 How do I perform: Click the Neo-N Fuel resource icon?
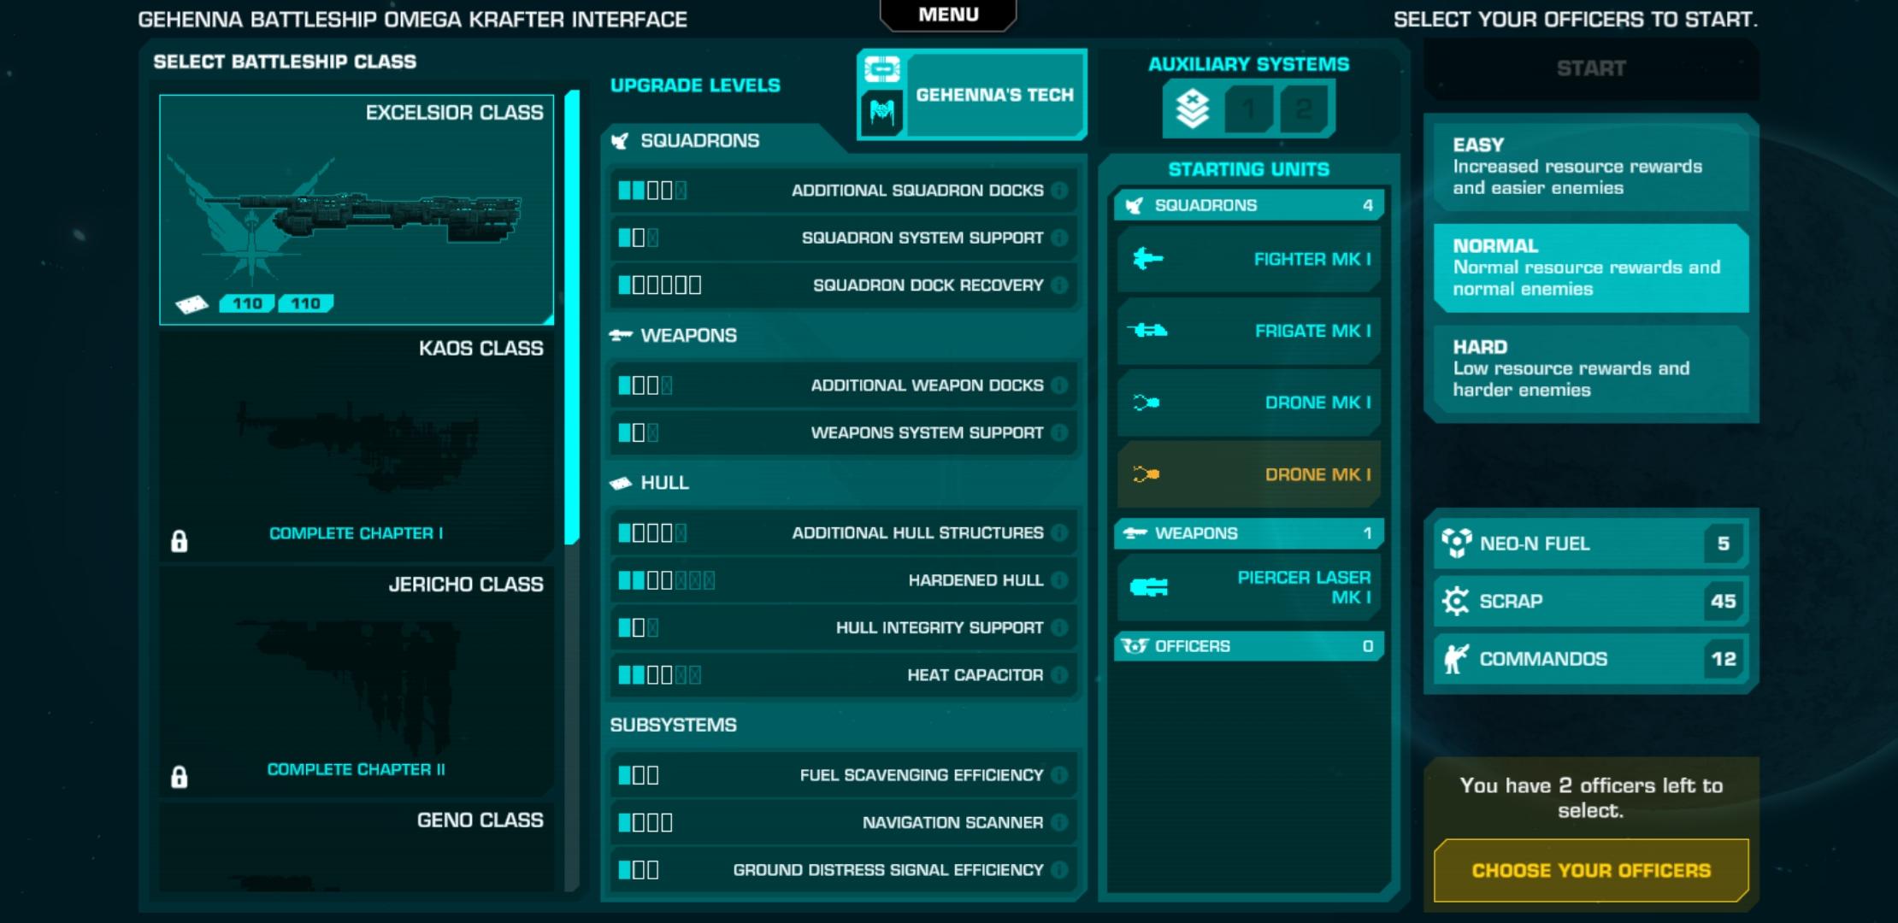pyautogui.click(x=1456, y=544)
